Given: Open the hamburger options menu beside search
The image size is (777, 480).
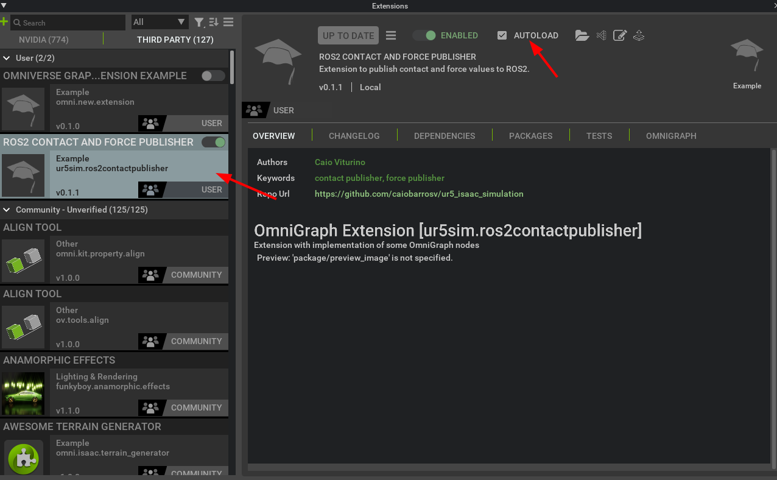Looking at the screenshot, I should pos(228,23).
